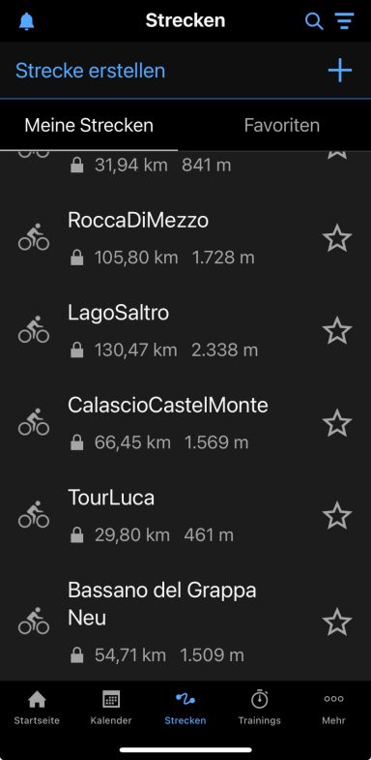The height and width of the screenshot is (760, 371).
Task: Star the CalascioCastelMonte route
Action: (337, 423)
